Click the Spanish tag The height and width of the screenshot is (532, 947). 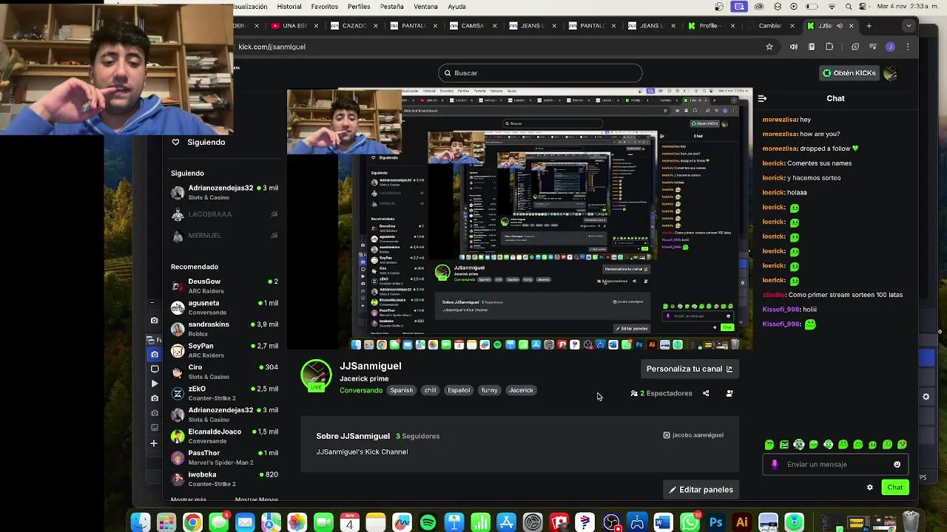tap(402, 390)
